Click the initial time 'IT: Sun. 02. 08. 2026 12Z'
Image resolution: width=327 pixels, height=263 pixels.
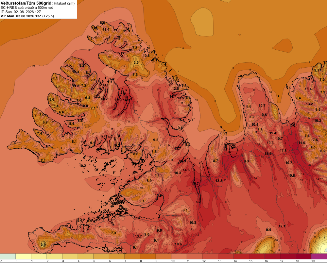point(21,12)
